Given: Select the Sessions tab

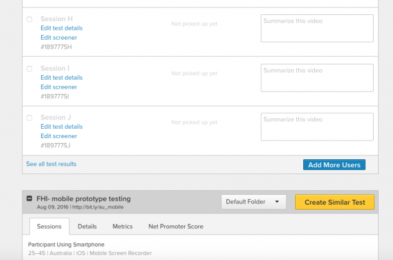Looking at the screenshot, I should pyautogui.click(x=49, y=226).
